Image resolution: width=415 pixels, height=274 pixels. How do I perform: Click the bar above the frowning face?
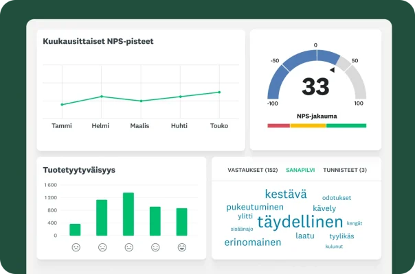[102, 218]
